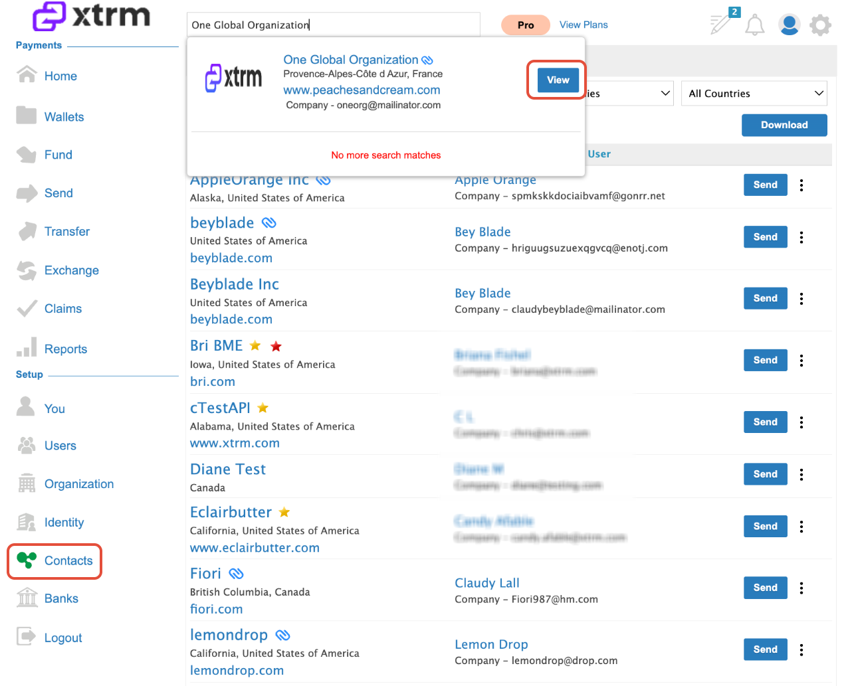Open the three-dot menu for Beyblade Inc row
854x686 pixels.
(x=801, y=299)
